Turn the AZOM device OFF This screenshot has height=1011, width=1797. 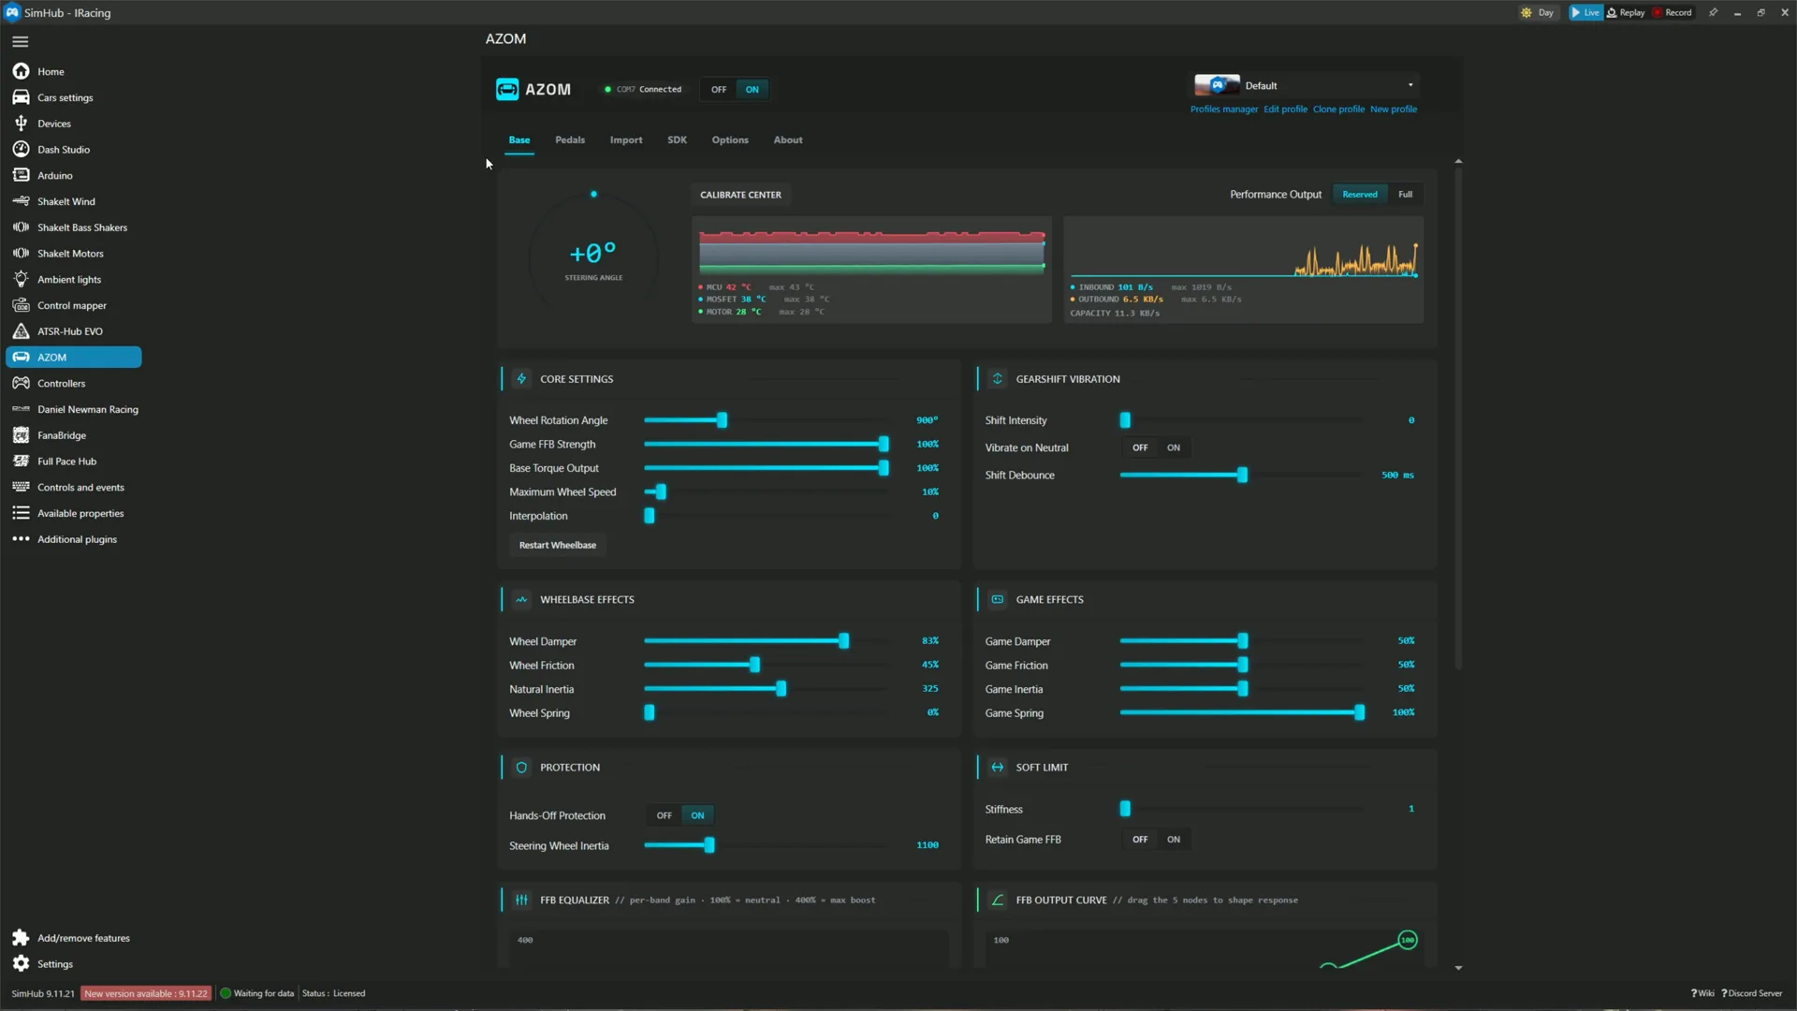point(719,90)
